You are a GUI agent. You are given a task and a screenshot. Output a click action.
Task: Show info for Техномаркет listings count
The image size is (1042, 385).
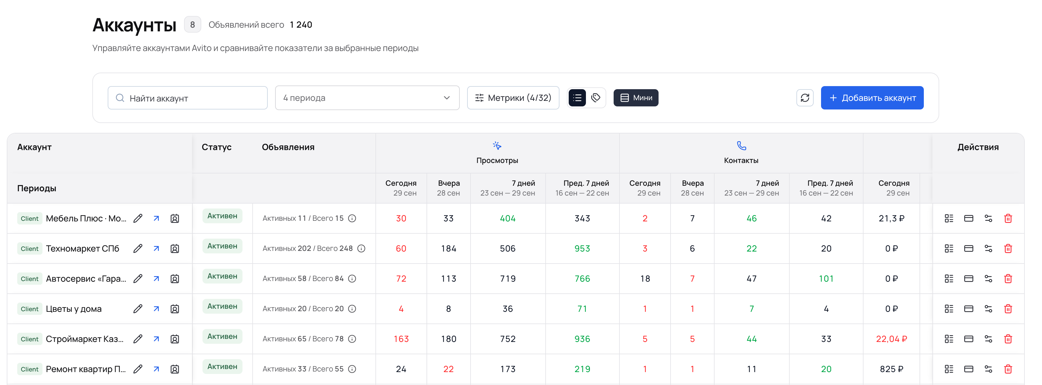click(361, 248)
